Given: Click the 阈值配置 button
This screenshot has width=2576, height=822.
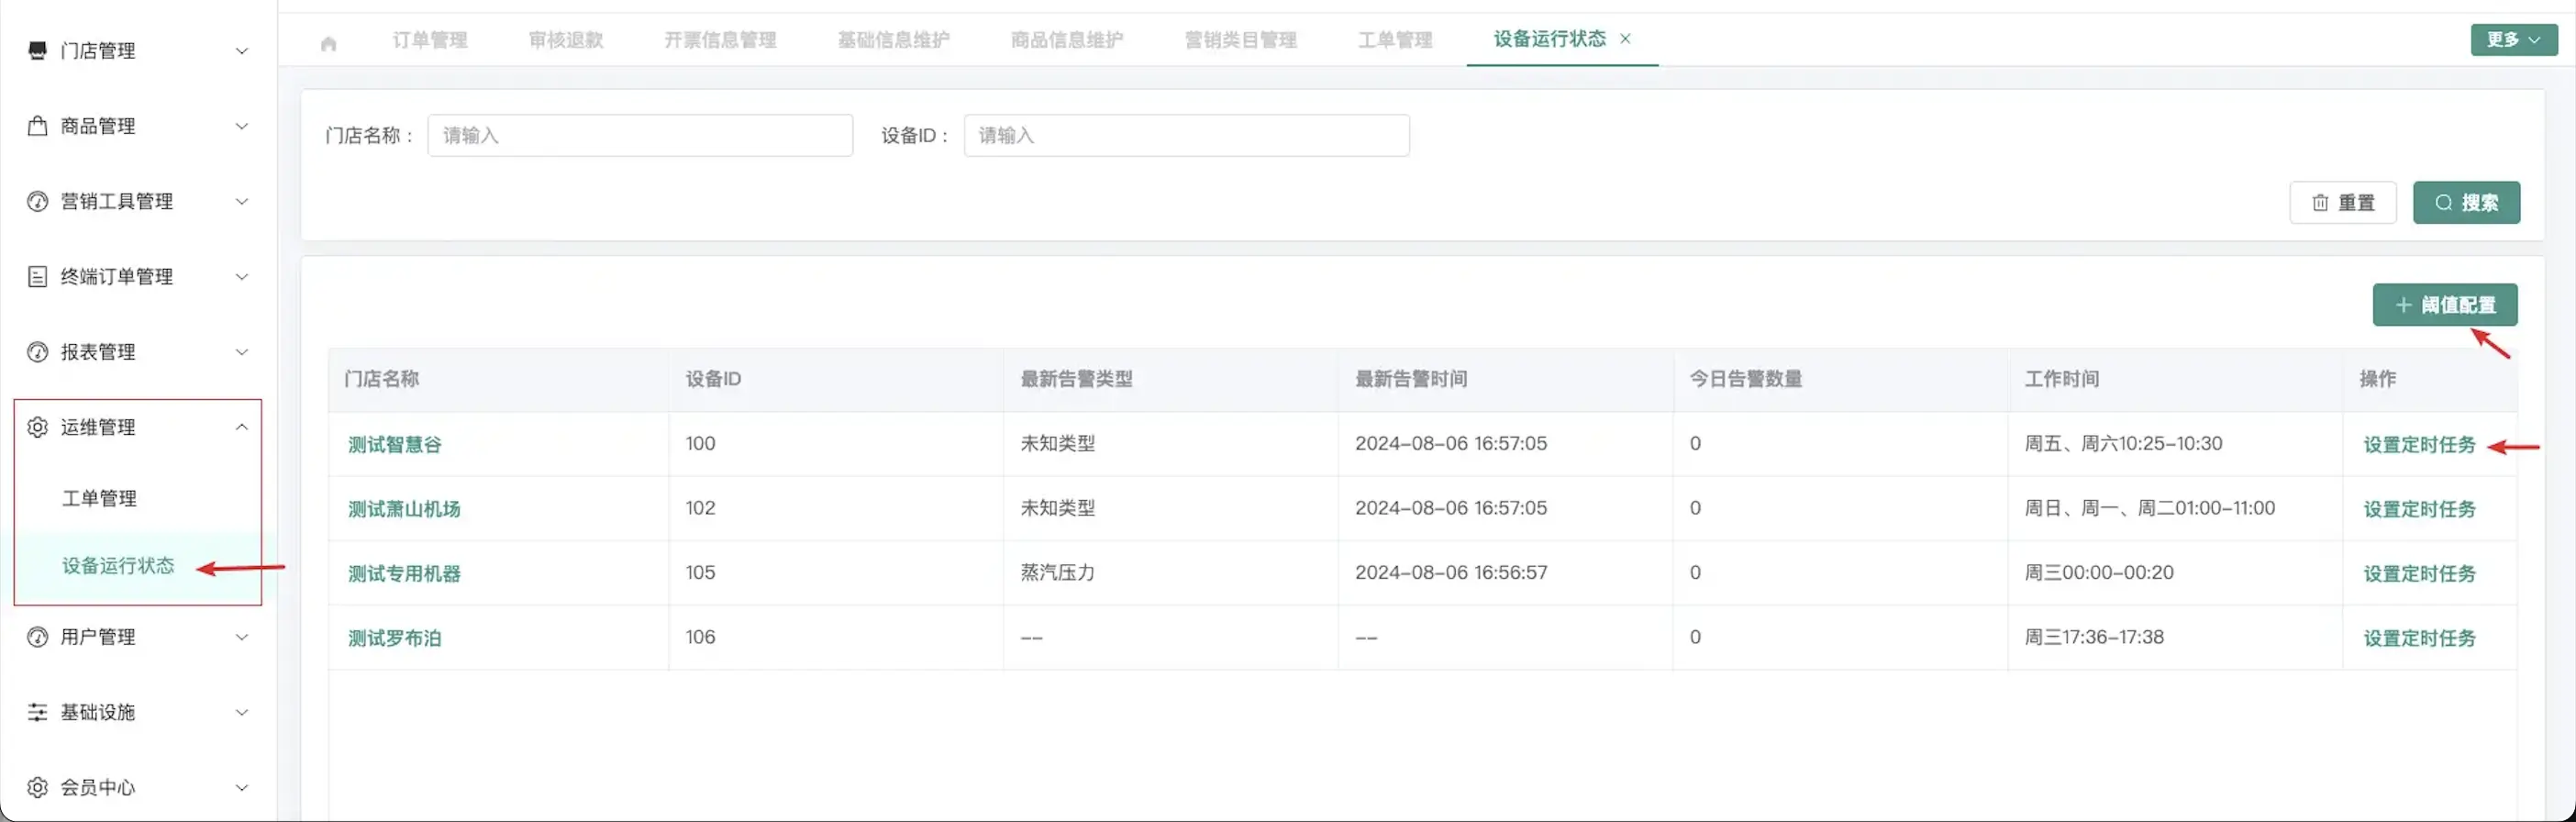Looking at the screenshot, I should [2445, 305].
